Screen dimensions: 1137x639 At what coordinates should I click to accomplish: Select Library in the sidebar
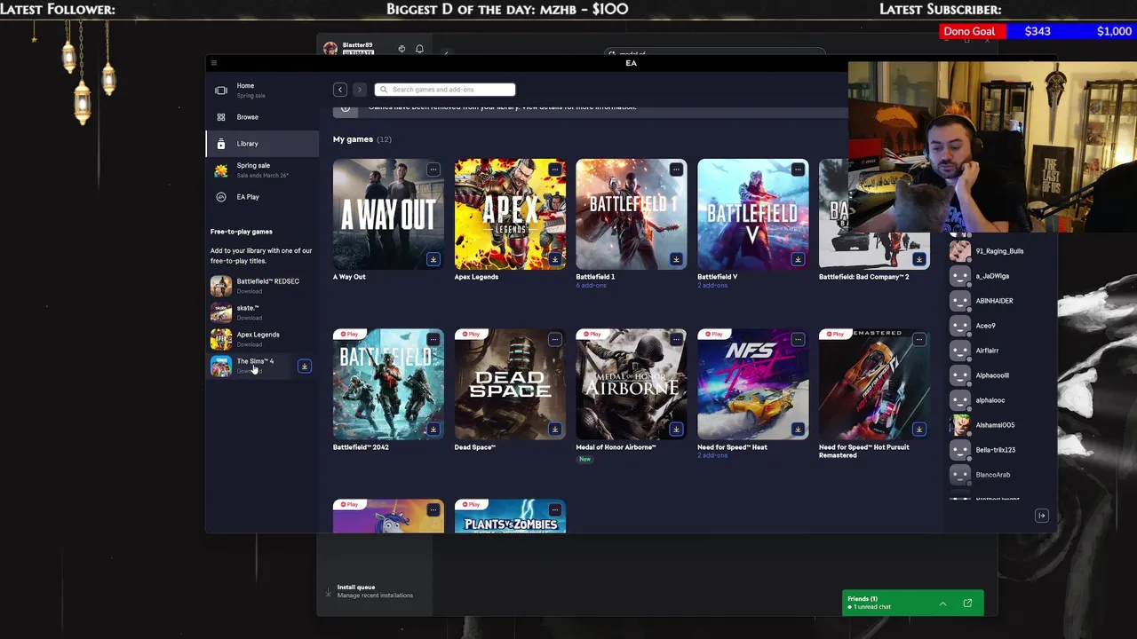click(262, 144)
